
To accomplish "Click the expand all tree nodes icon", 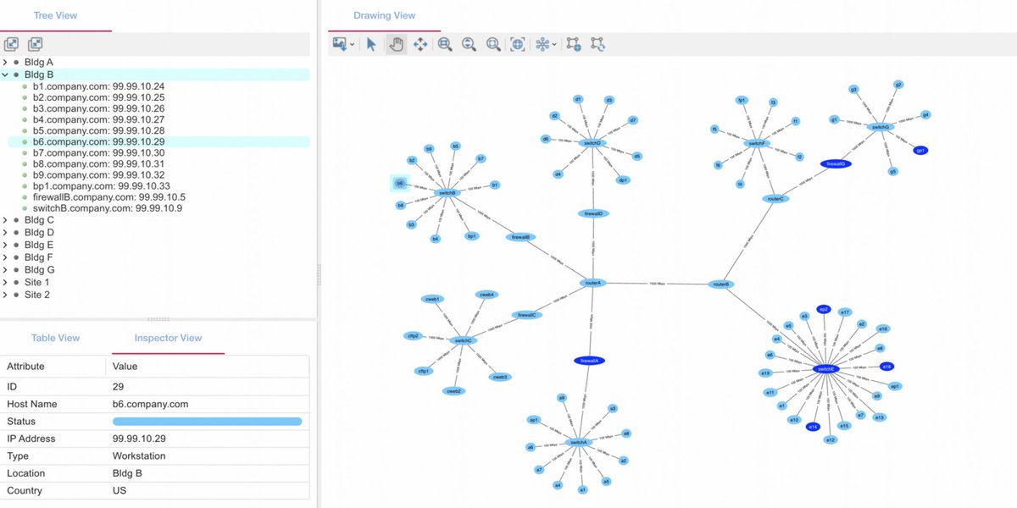I will pos(11,44).
